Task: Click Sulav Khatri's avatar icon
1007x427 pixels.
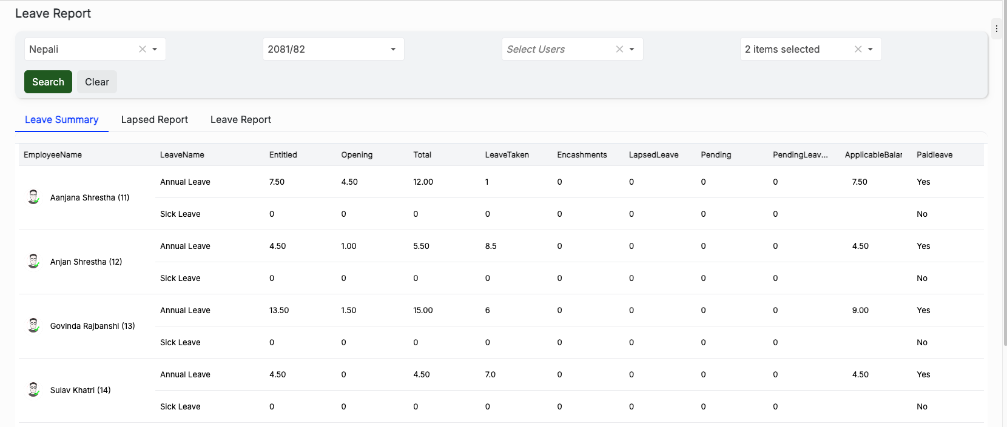Action: coord(34,389)
